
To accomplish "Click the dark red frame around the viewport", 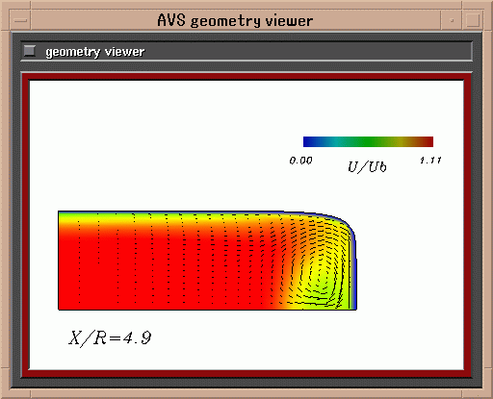I will 246,77.
